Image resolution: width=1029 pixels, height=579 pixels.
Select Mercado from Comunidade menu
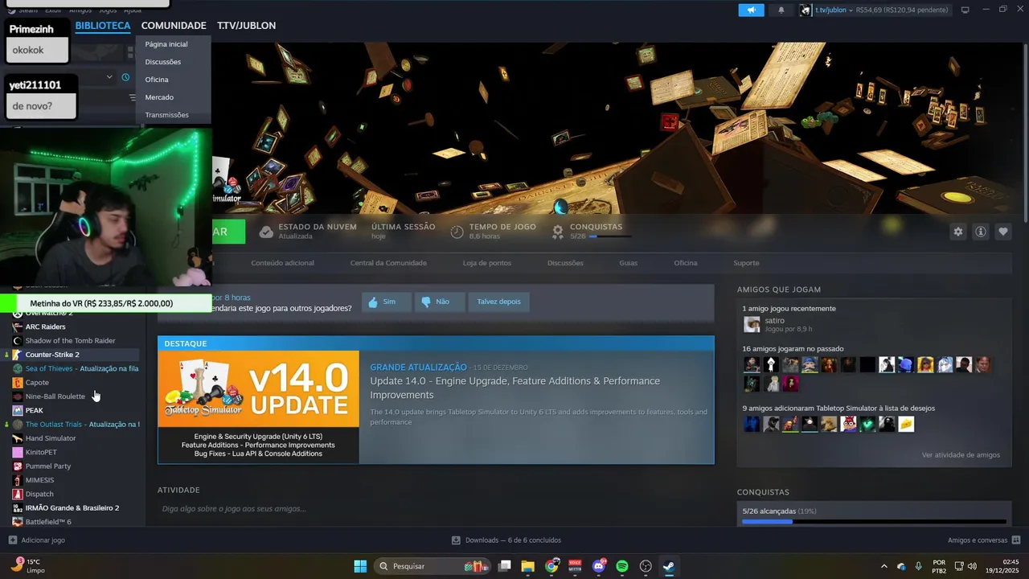click(x=159, y=97)
